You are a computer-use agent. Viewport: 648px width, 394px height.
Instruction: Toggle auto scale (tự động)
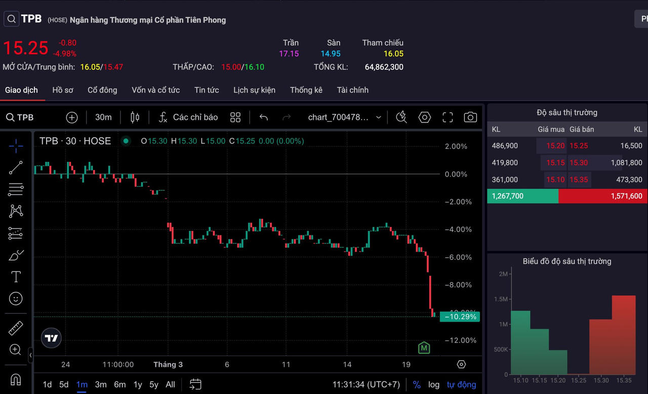461,384
